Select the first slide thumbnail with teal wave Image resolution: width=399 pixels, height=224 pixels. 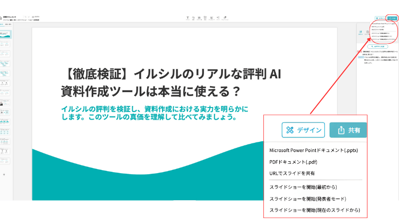(5, 34)
